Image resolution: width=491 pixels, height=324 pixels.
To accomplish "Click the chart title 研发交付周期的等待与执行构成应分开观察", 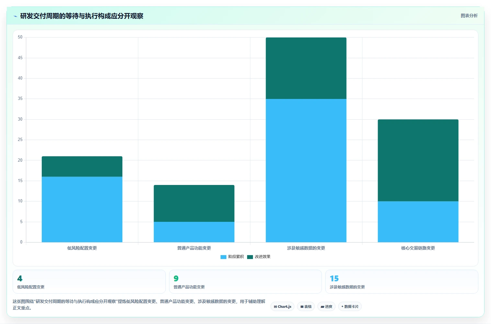I will click(x=82, y=16).
